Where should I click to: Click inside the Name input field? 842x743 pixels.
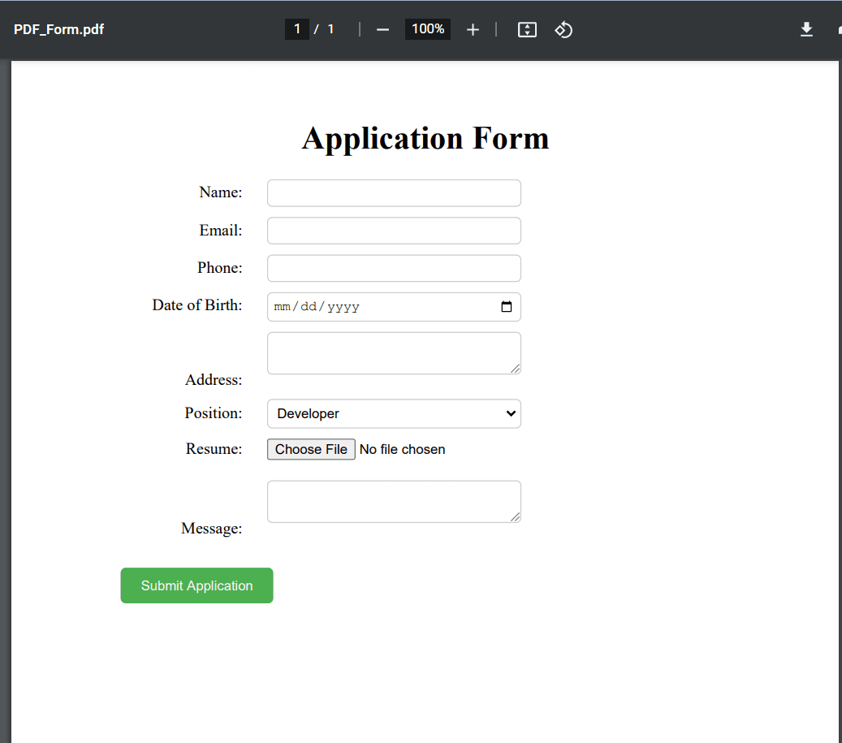click(x=394, y=192)
